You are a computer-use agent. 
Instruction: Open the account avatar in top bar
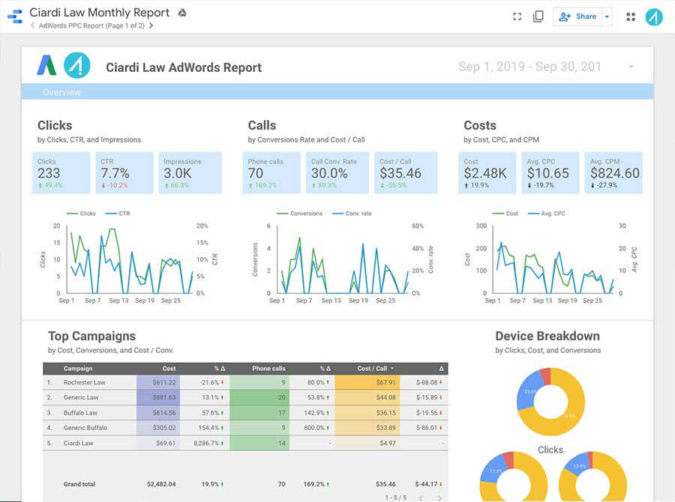pos(654,16)
